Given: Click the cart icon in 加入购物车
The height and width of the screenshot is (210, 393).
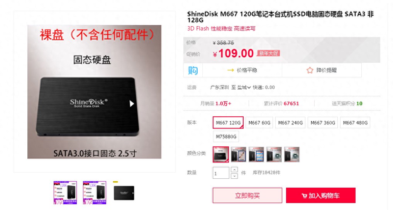Looking at the screenshot, I should point(304,196).
